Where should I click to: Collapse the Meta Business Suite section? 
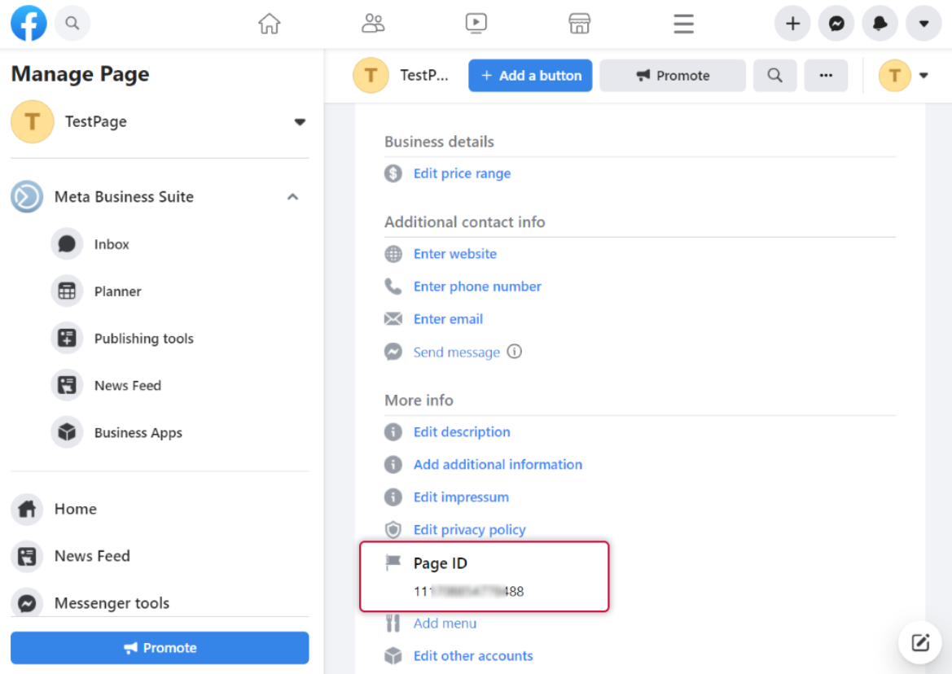[x=293, y=197]
